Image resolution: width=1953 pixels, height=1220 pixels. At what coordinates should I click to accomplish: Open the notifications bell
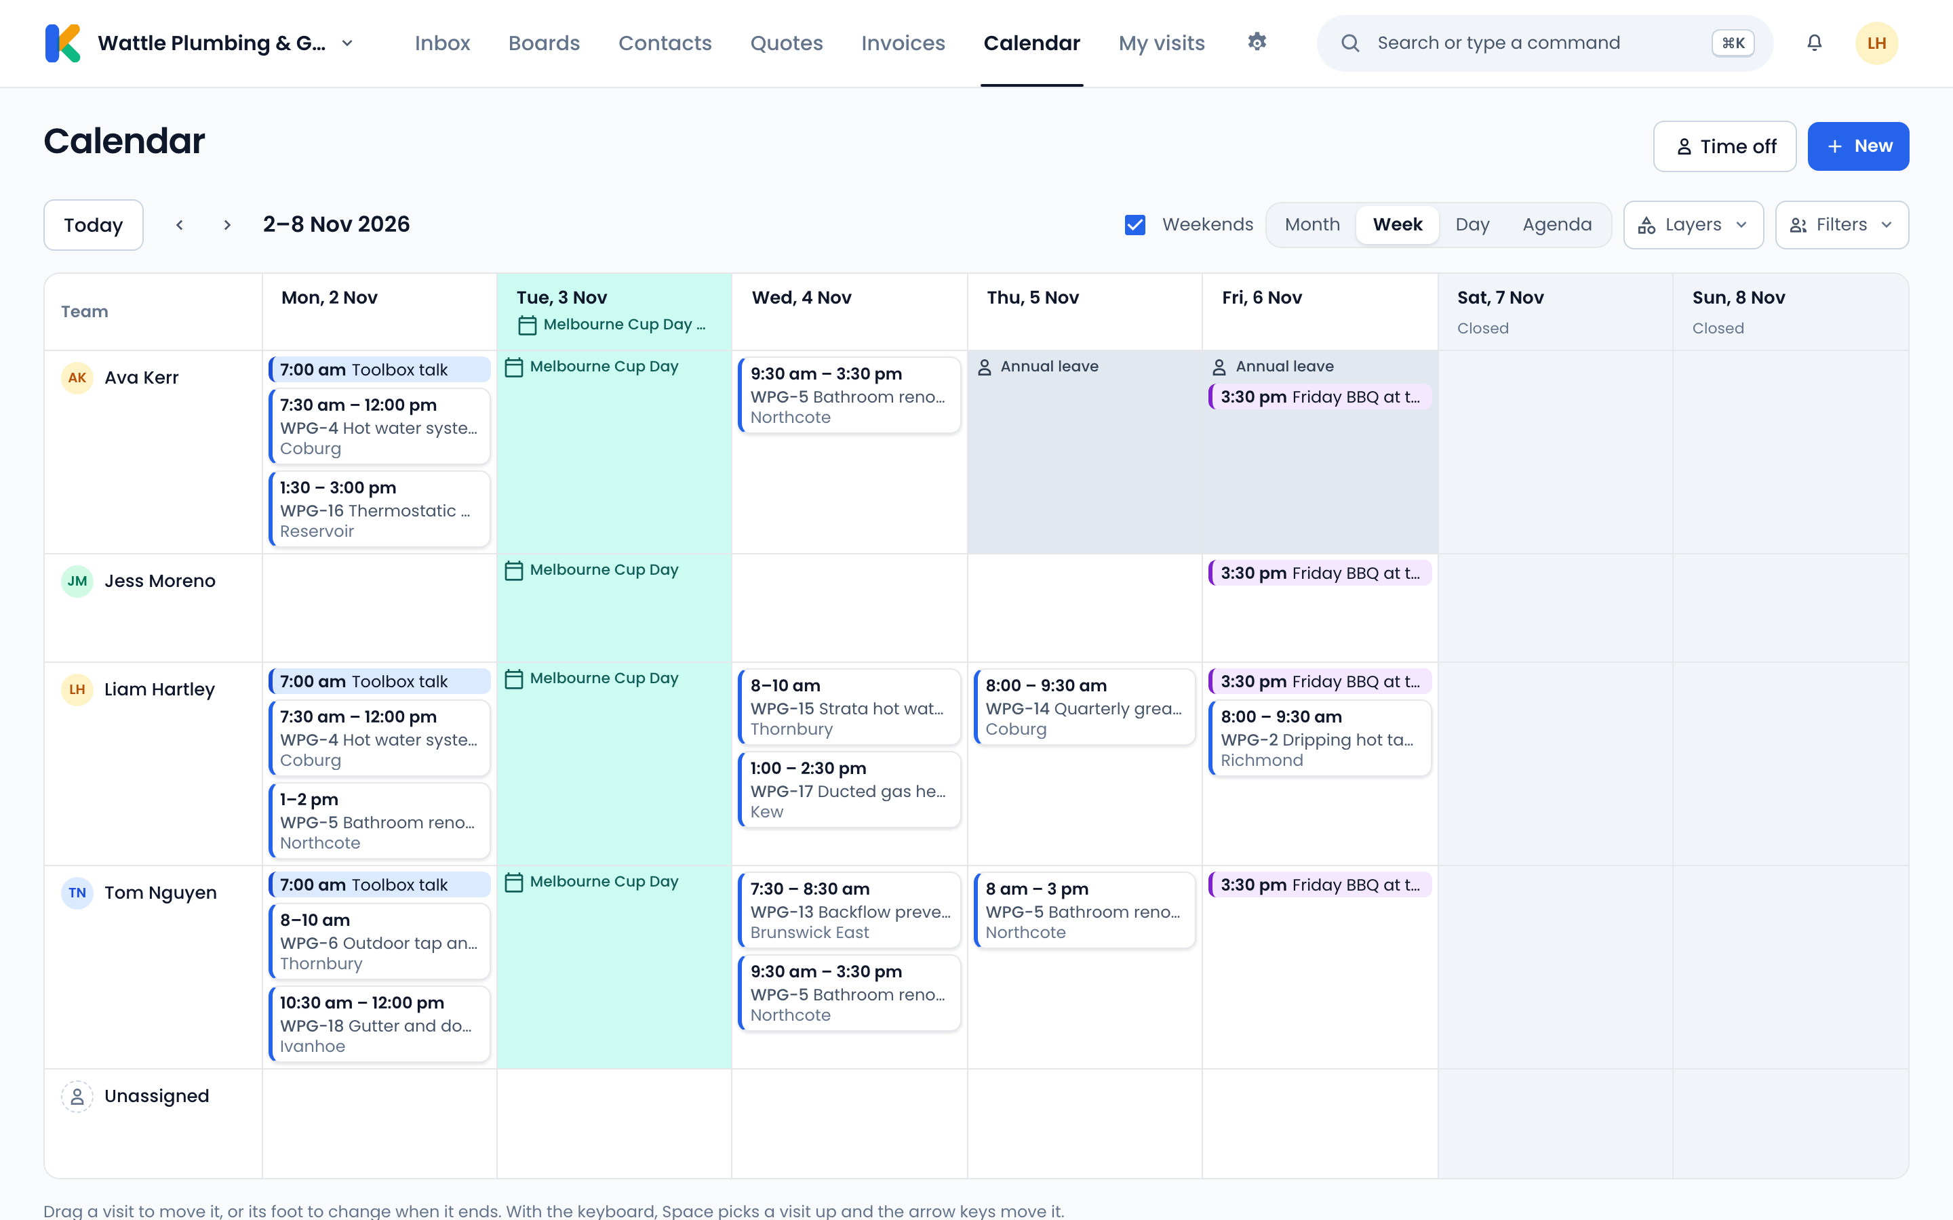point(1814,43)
